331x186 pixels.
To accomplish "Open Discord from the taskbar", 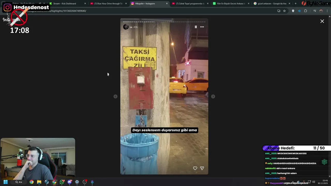I will click(x=69, y=182).
